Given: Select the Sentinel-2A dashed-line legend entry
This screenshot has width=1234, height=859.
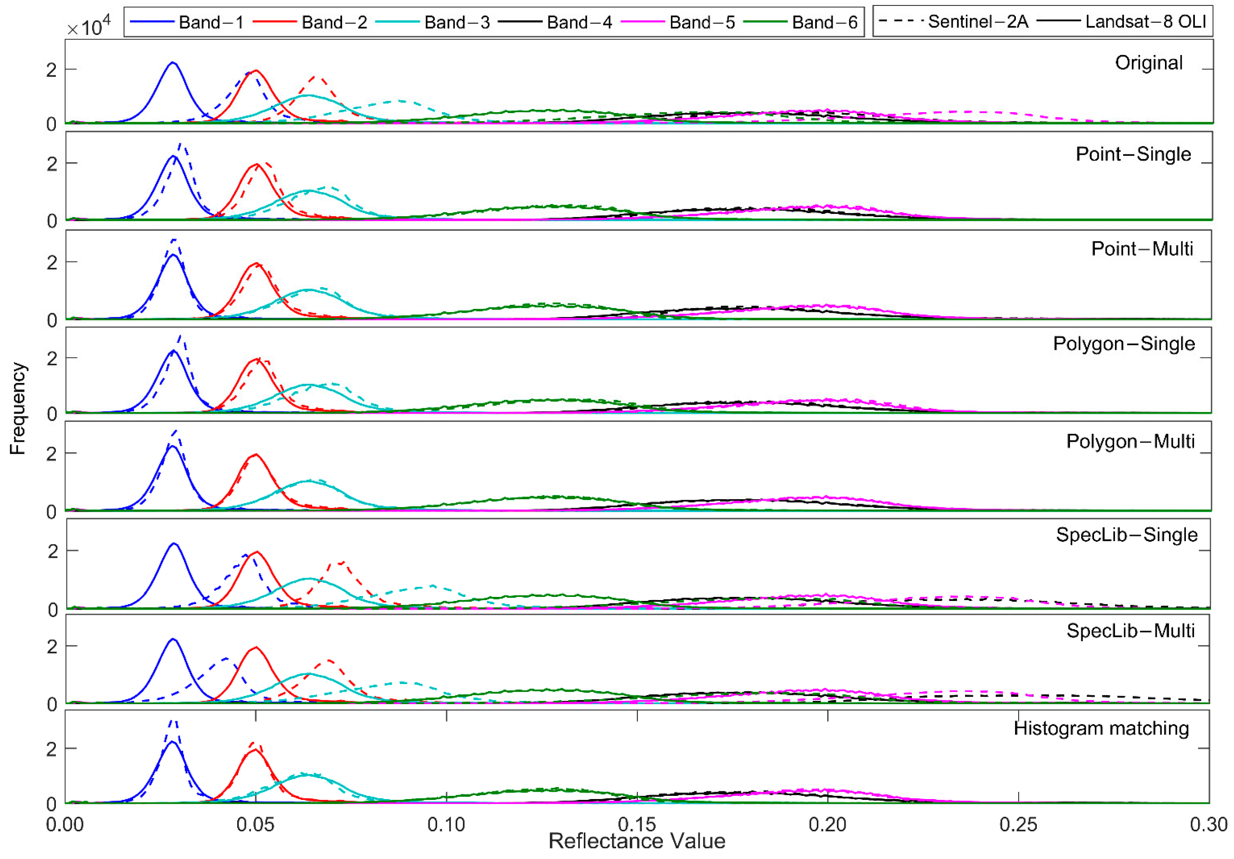Looking at the screenshot, I should coord(977,21).
